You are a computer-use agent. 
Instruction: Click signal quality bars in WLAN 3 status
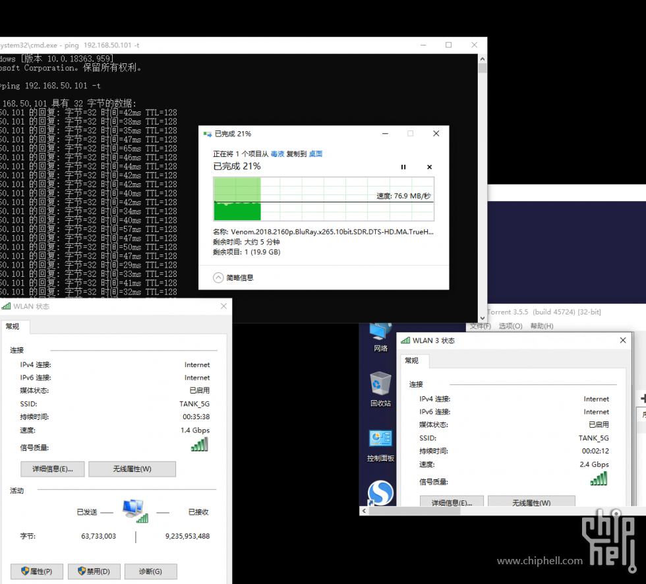click(x=599, y=479)
